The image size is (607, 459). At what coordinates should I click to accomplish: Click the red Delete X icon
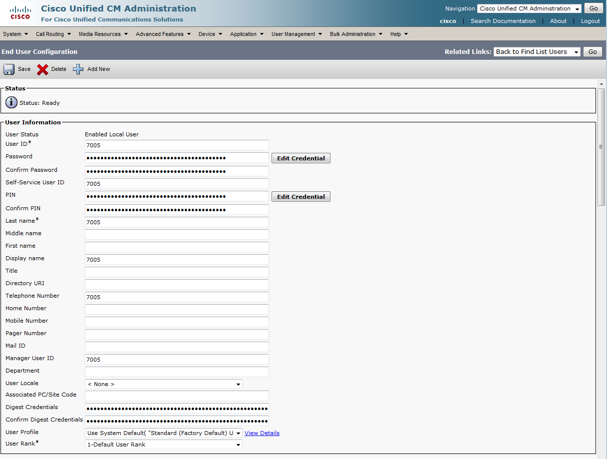[42, 69]
